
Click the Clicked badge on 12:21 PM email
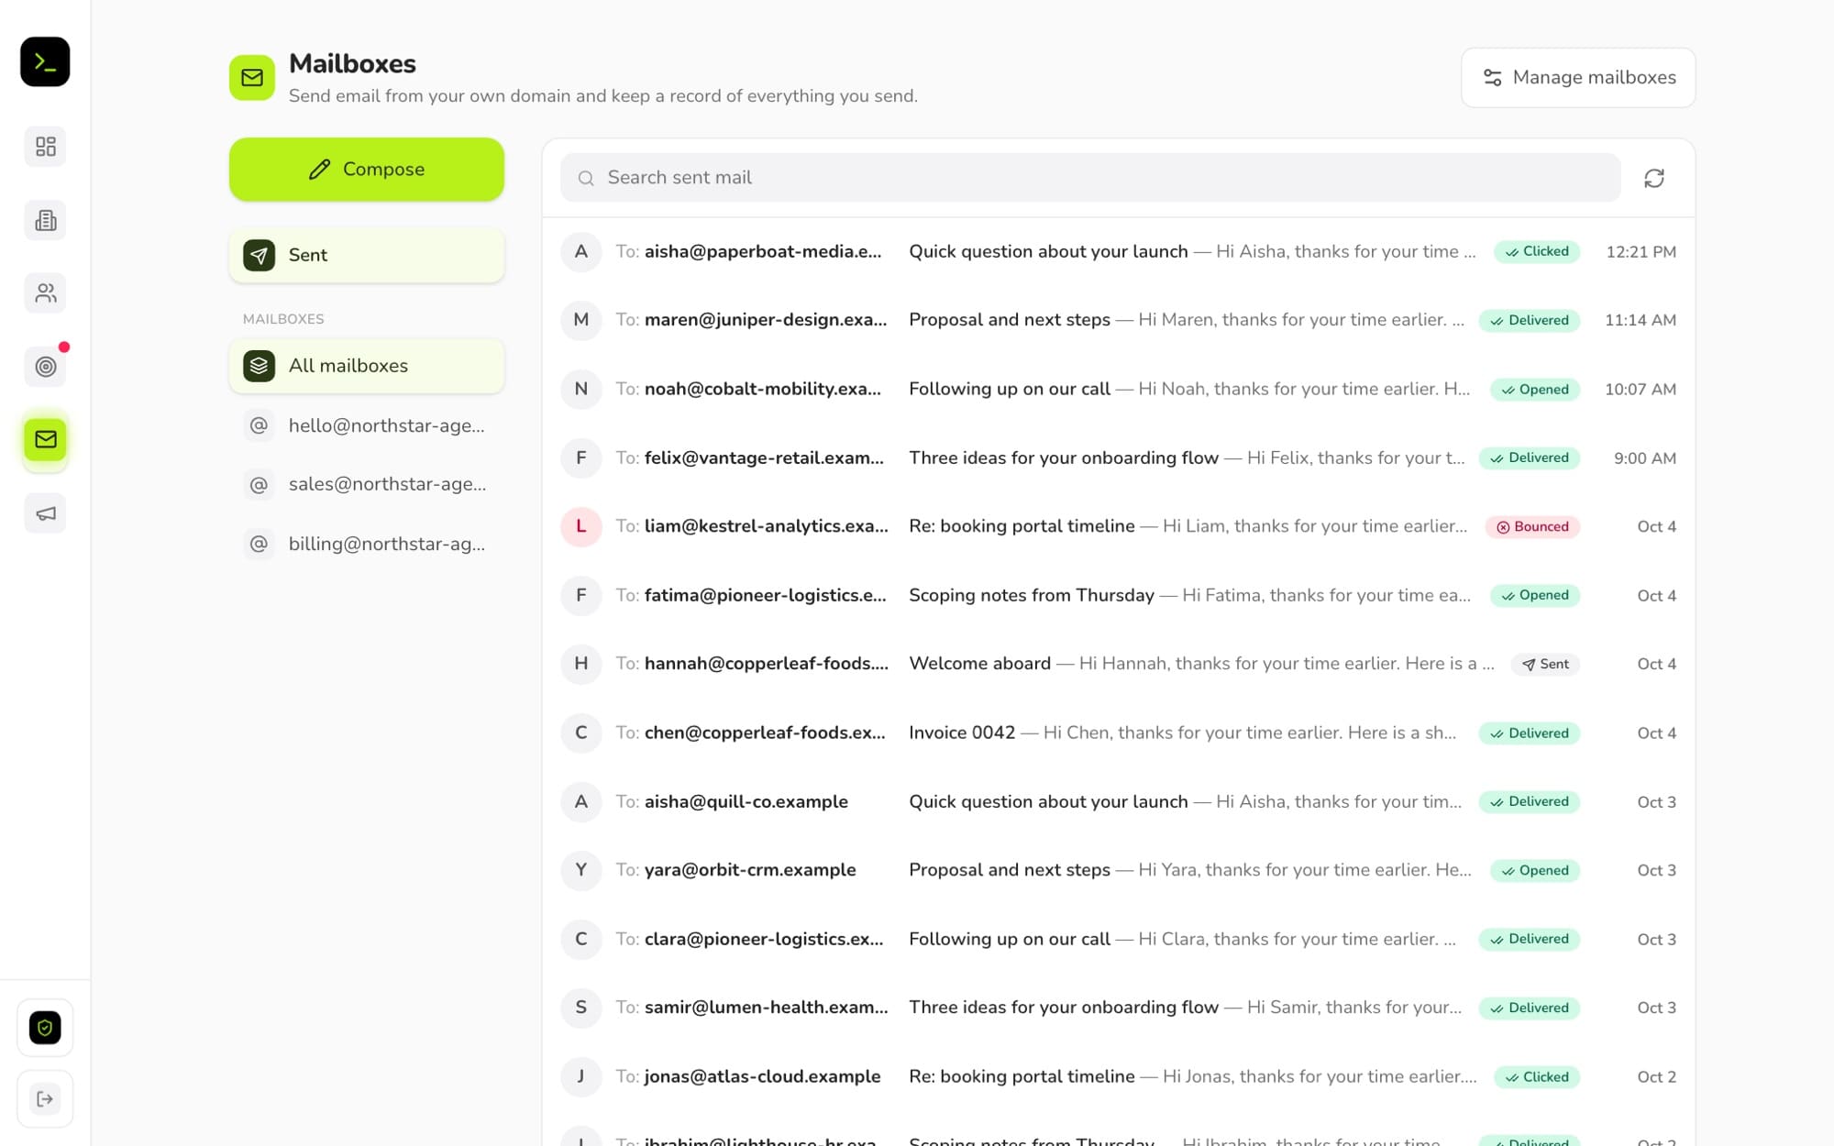(x=1537, y=251)
